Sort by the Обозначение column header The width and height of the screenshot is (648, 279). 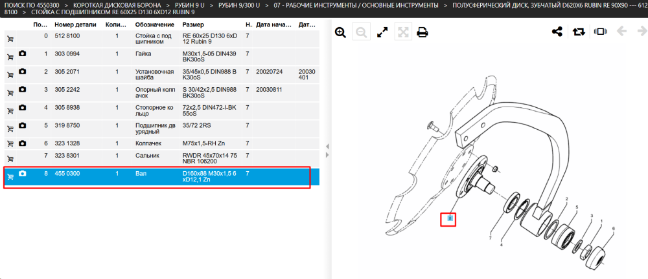pyautogui.click(x=154, y=25)
